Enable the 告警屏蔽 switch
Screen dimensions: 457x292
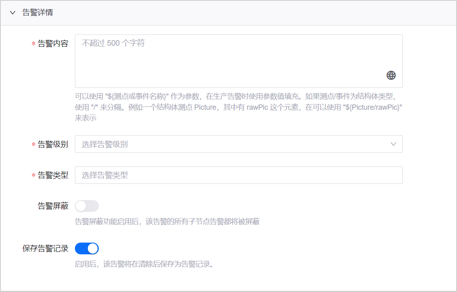click(87, 206)
